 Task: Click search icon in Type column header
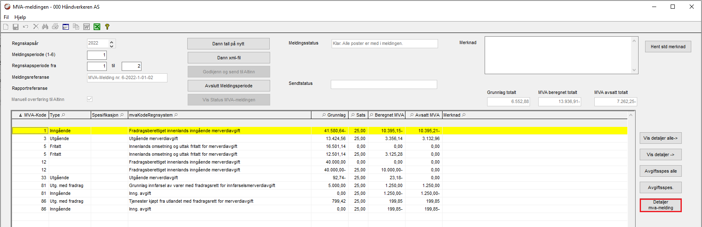tap(63, 115)
